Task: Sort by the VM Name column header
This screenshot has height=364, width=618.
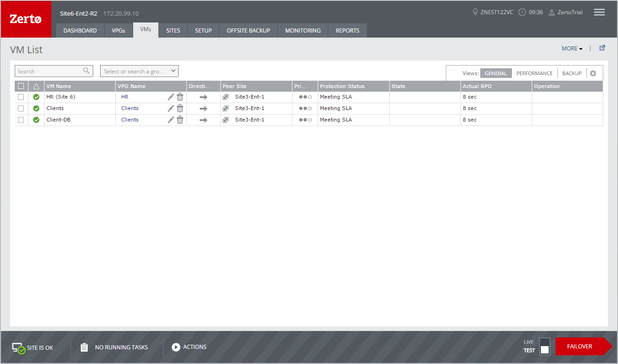Action: [80, 86]
